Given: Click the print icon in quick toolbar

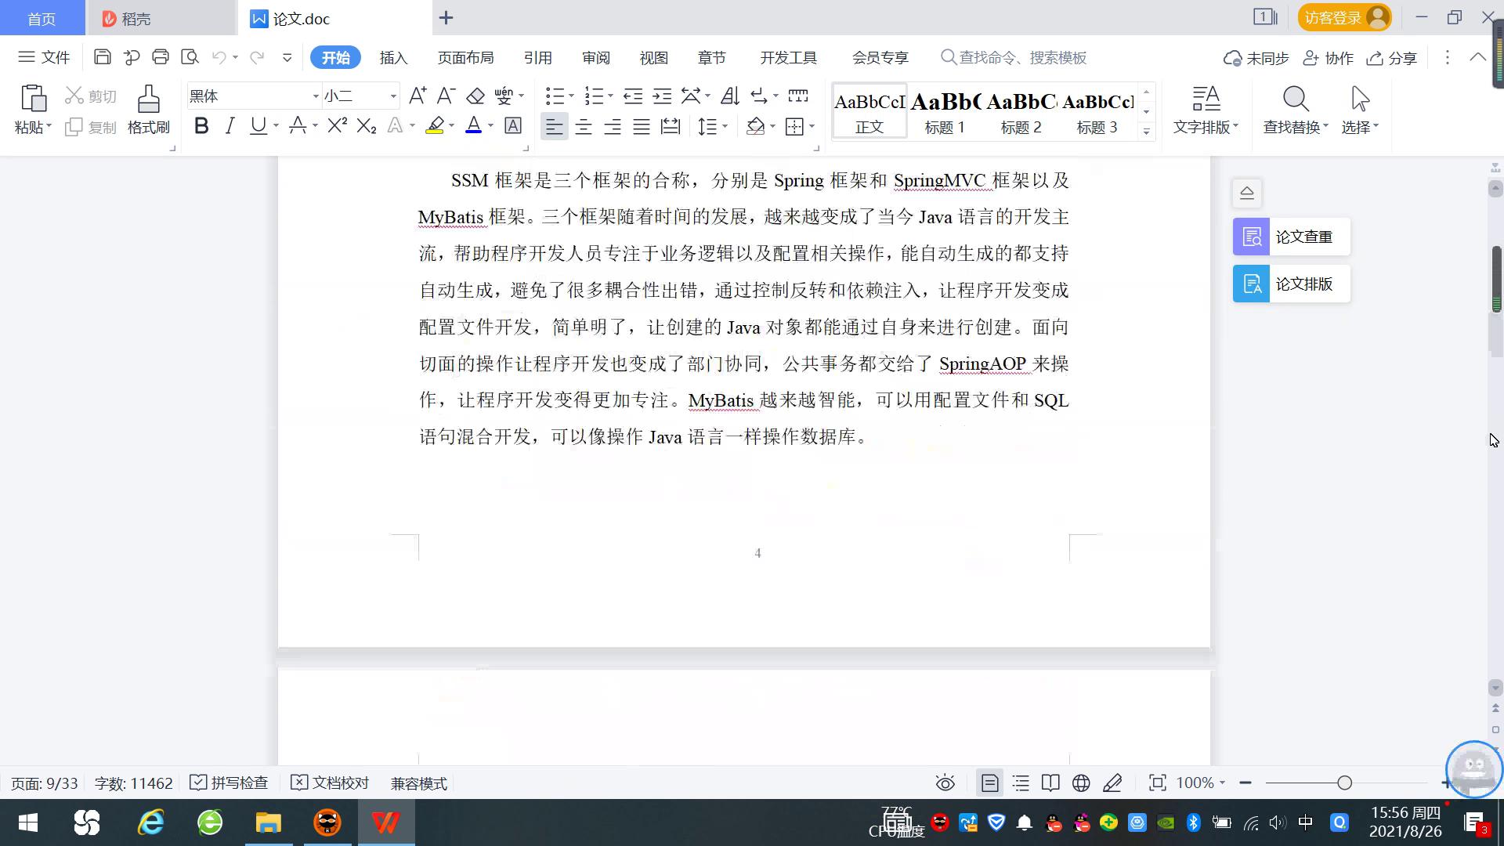Looking at the screenshot, I should (x=161, y=57).
